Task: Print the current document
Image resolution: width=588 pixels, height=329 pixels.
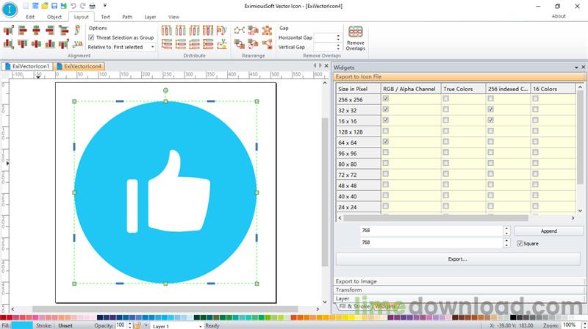Action: [93, 6]
